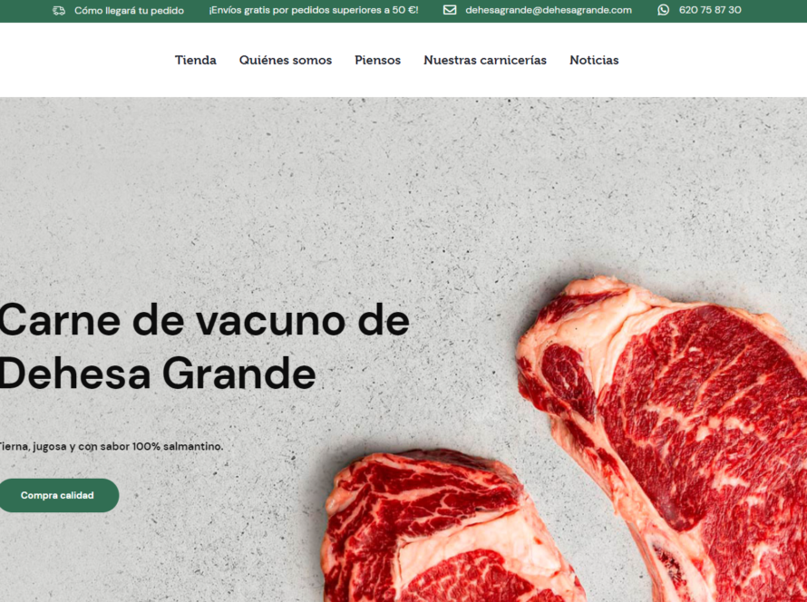Click the smaller steak image at bottom
807x602 pixels.
[448, 528]
